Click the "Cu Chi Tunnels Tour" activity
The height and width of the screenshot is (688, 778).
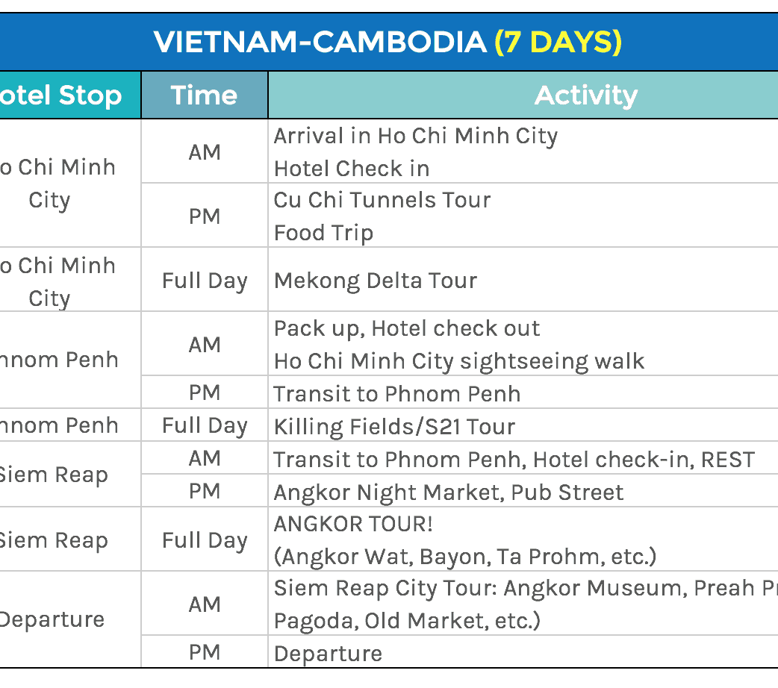[x=382, y=200]
